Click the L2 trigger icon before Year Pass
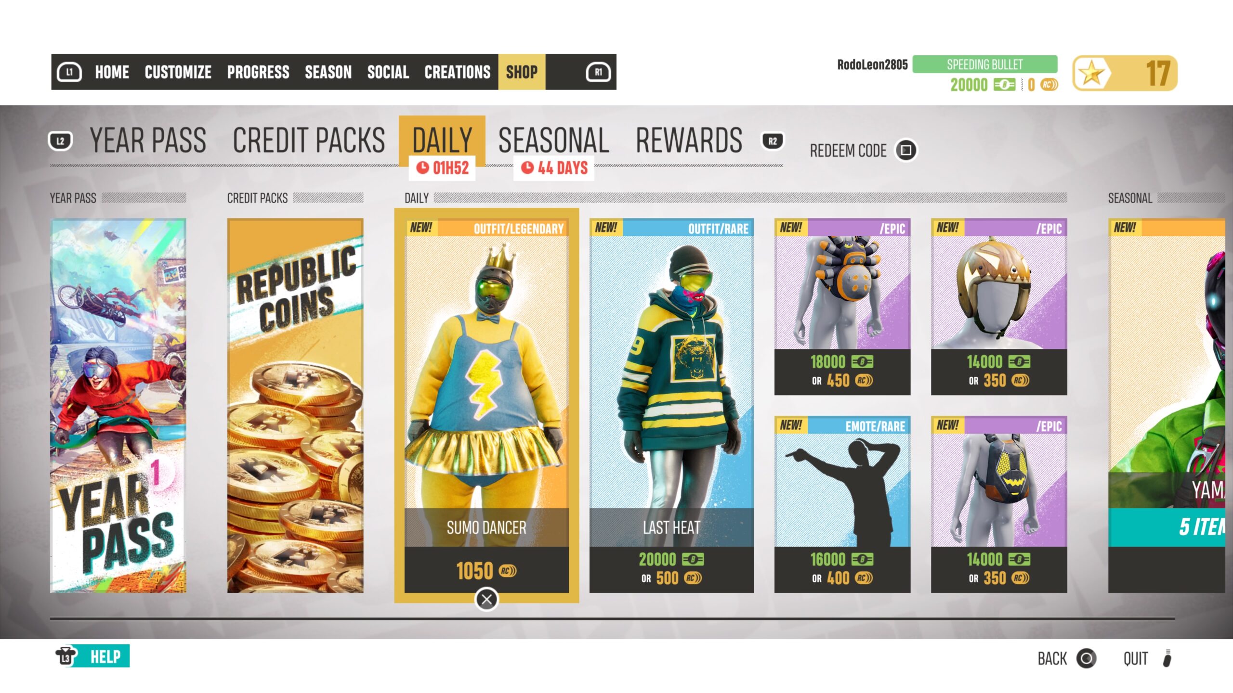Image resolution: width=1233 pixels, height=693 pixels. click(60, 141)
